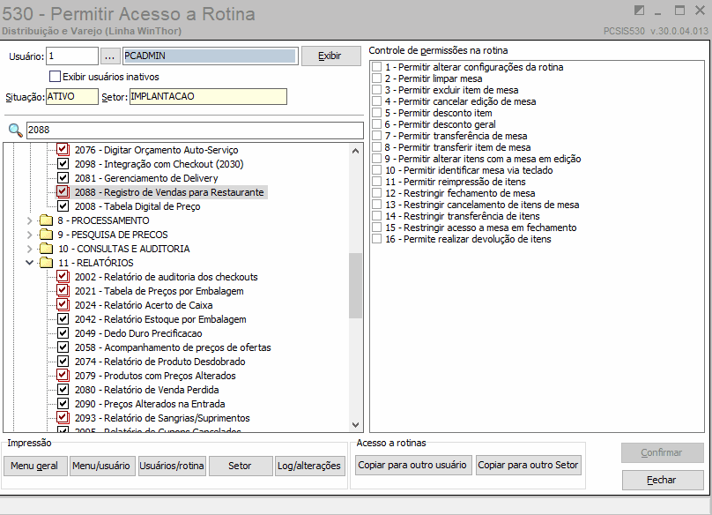Check permission 14 Restringir transferência de itens
The height and width of the screenshot is (515, 712).
[x=376, y=216]
